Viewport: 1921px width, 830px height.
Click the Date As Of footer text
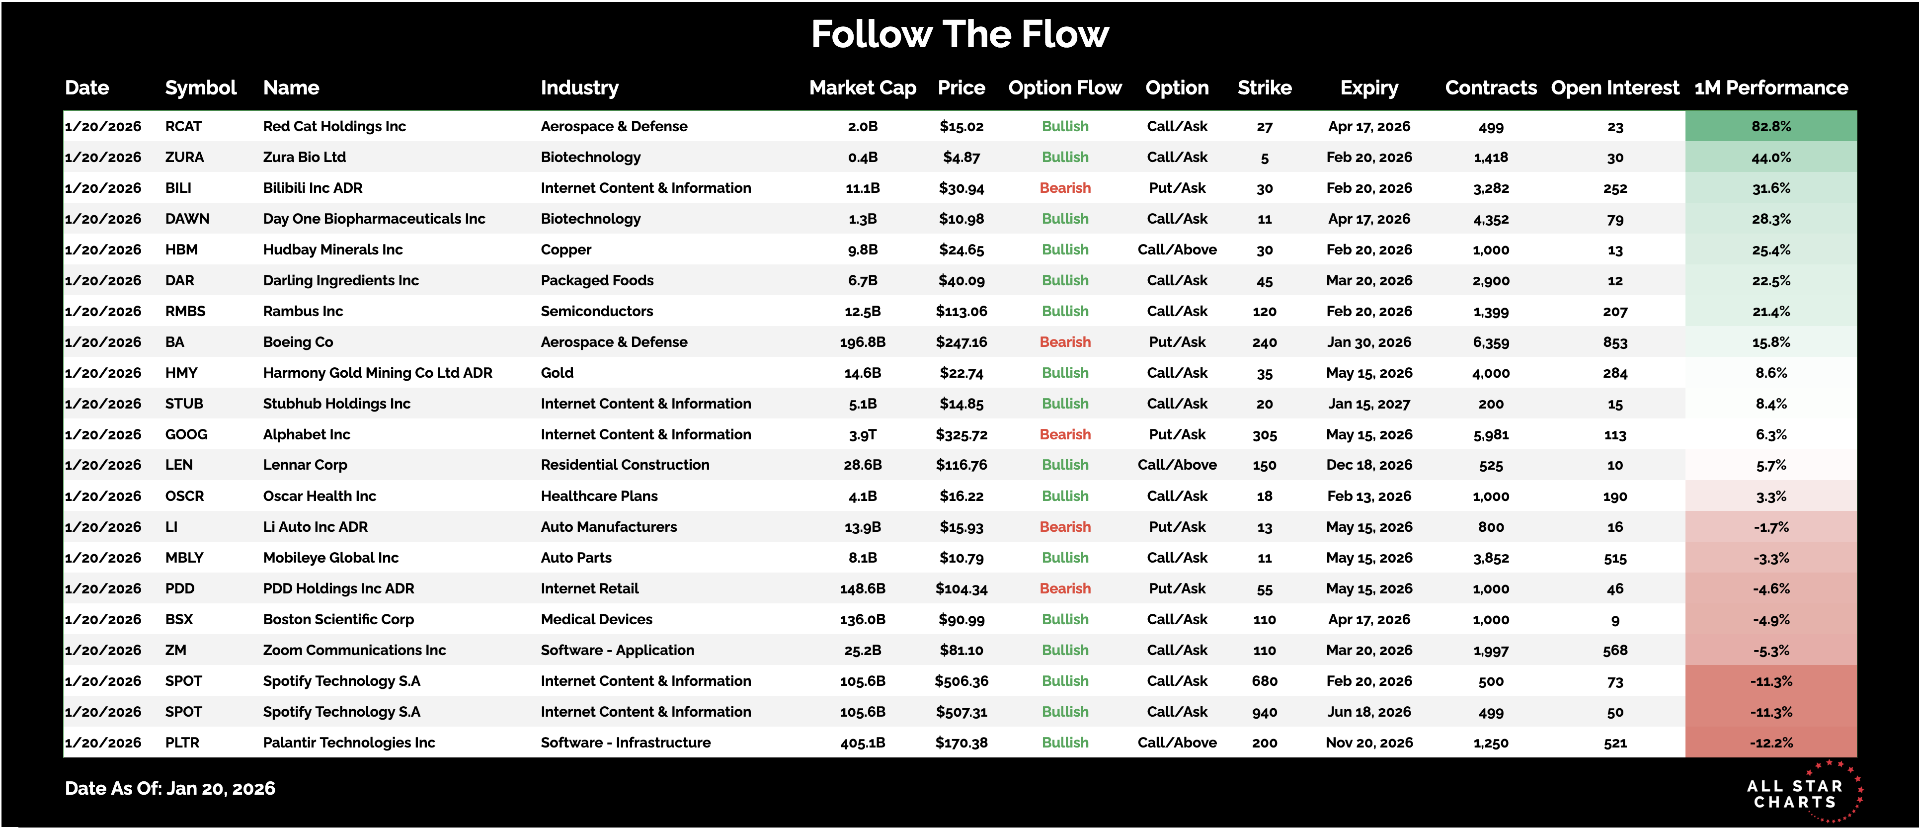click(170, 788)
